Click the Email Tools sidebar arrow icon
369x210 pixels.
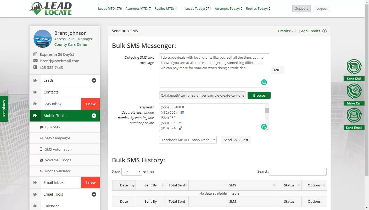click(35, 194)
